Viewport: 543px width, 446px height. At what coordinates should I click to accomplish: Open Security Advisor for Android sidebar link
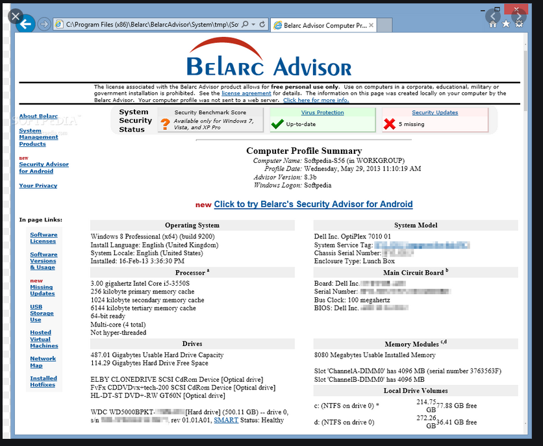point(44,167)
